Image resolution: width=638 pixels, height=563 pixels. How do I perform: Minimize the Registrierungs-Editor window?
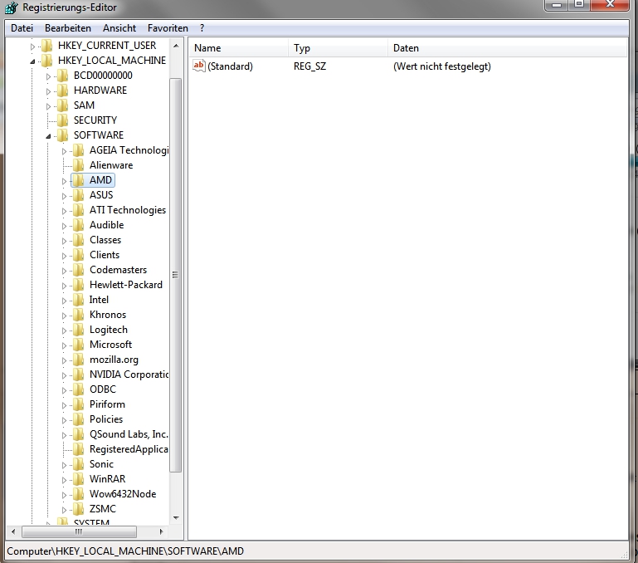pyautogui.click(x=556, y=5)
